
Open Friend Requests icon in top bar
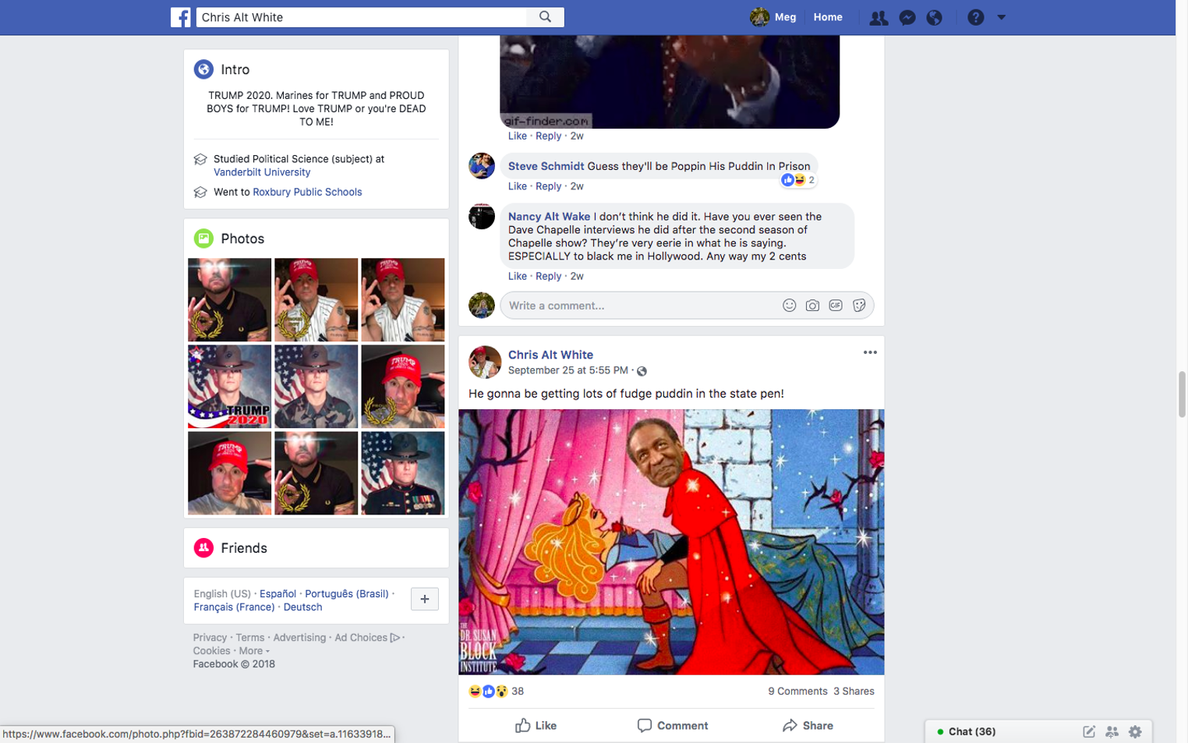pyautogui.click(x=879, y=18)
